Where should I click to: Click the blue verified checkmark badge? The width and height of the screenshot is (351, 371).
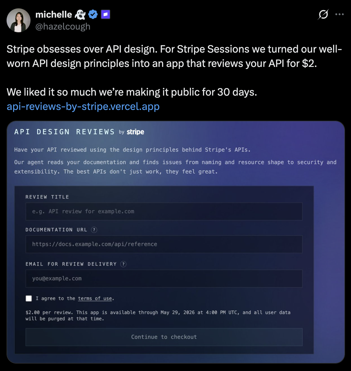click(x=93, y=14)
